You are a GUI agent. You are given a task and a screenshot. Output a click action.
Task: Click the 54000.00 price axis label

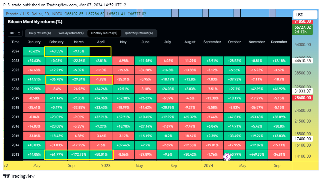coord(303,44)
